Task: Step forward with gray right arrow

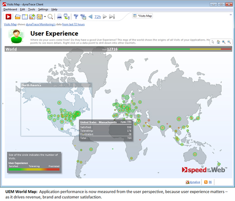Action: point(105,17)
